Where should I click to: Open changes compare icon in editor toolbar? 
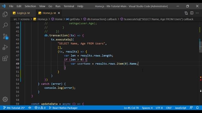(x=186, y=13)
